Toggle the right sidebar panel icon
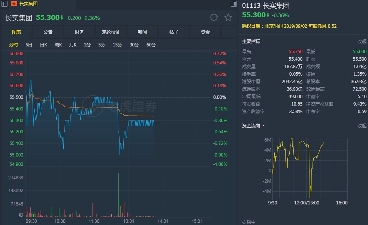This screenshot has width=368, height=225. 233,4
